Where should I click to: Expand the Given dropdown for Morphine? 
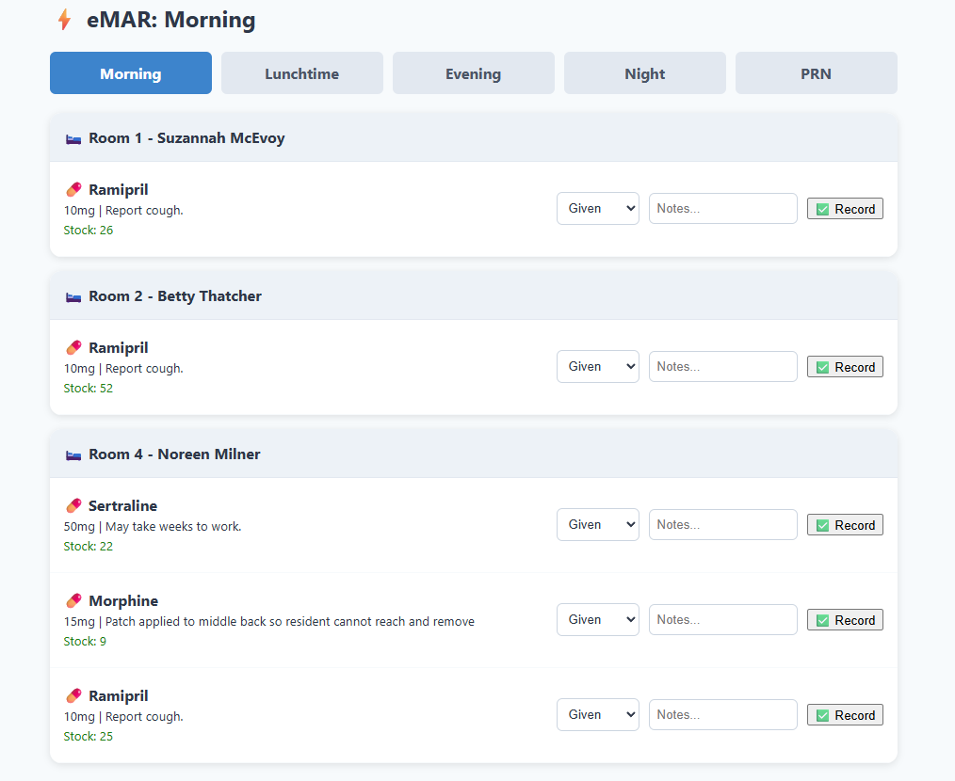coord(597,620)
